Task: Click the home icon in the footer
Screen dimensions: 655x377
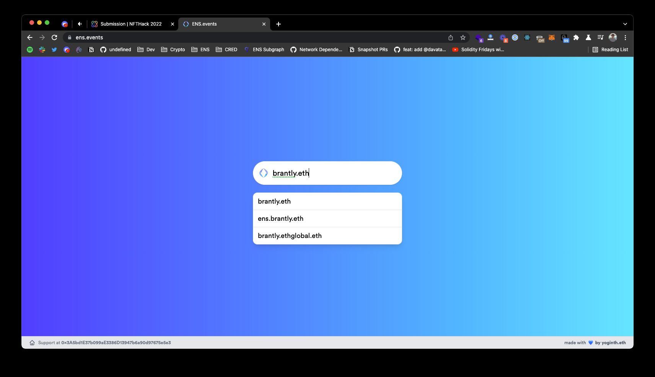Action: coord(32,343)
